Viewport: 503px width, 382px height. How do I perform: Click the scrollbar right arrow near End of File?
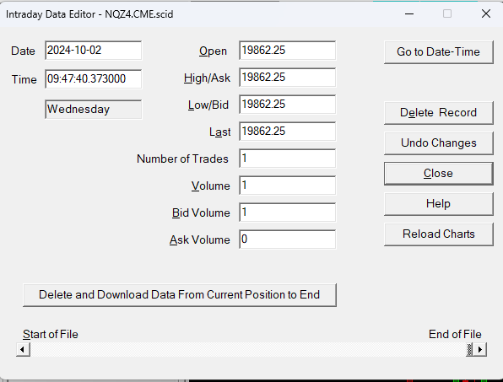[x=480, y=349]
